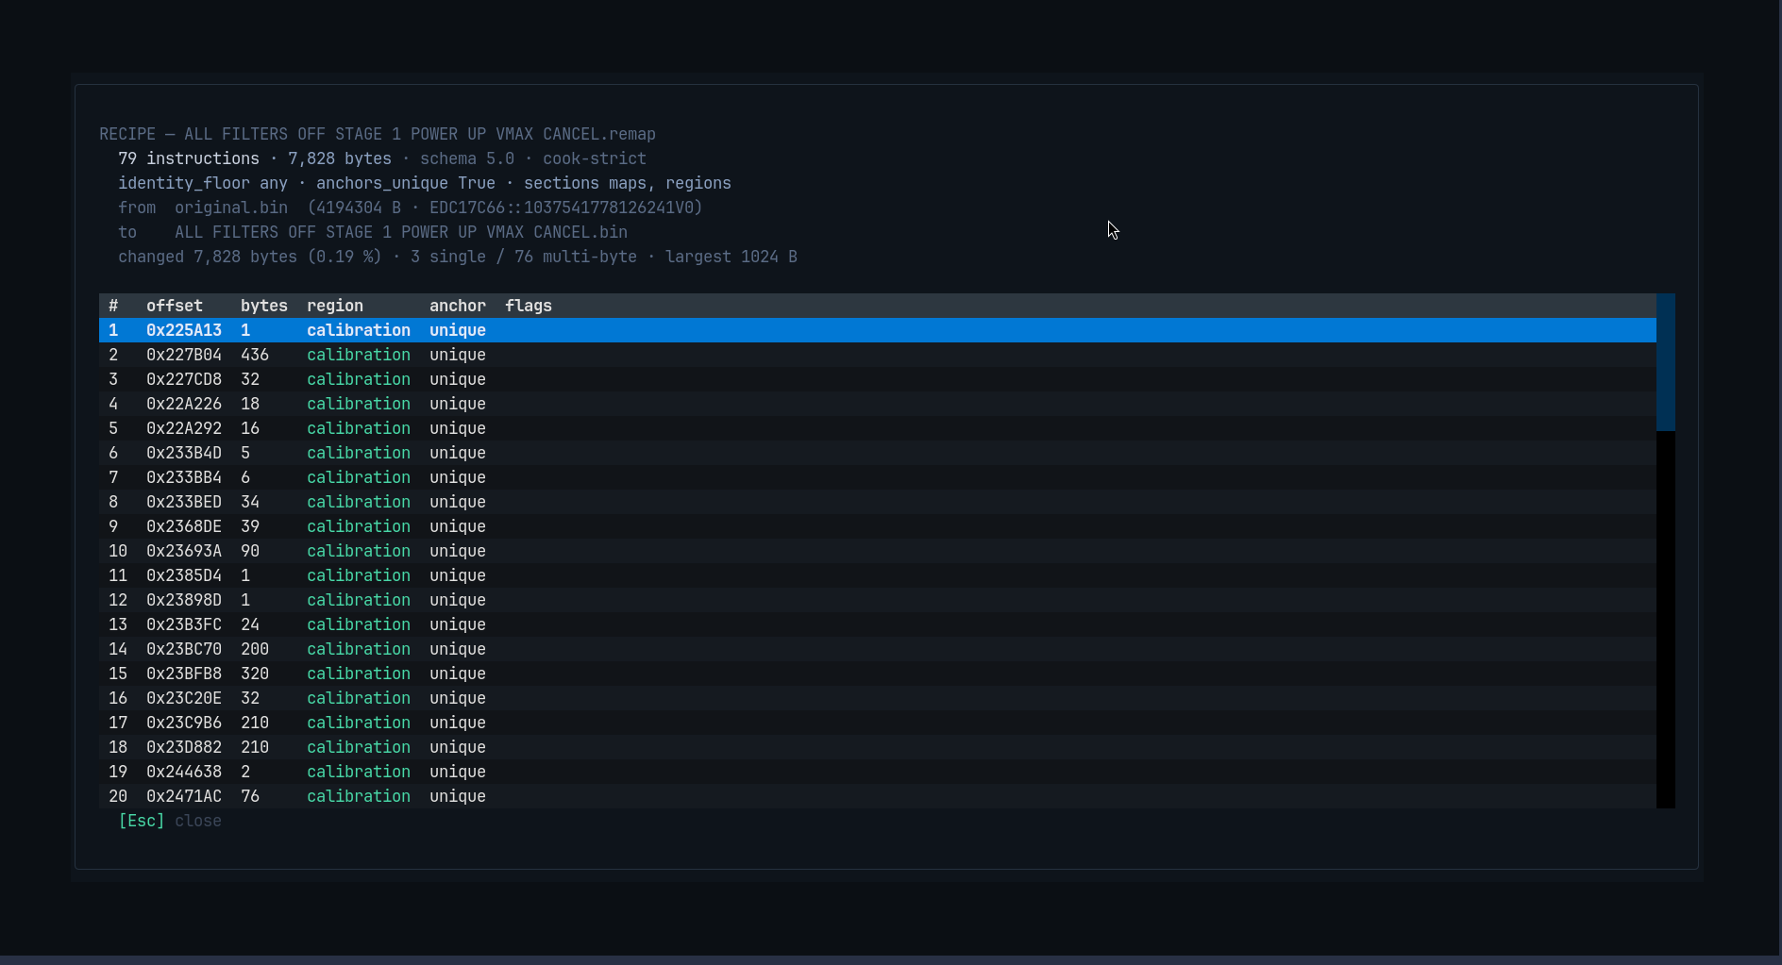Click the bytes column header
The image size is (1782, 965).
click(x=264, y=306)
